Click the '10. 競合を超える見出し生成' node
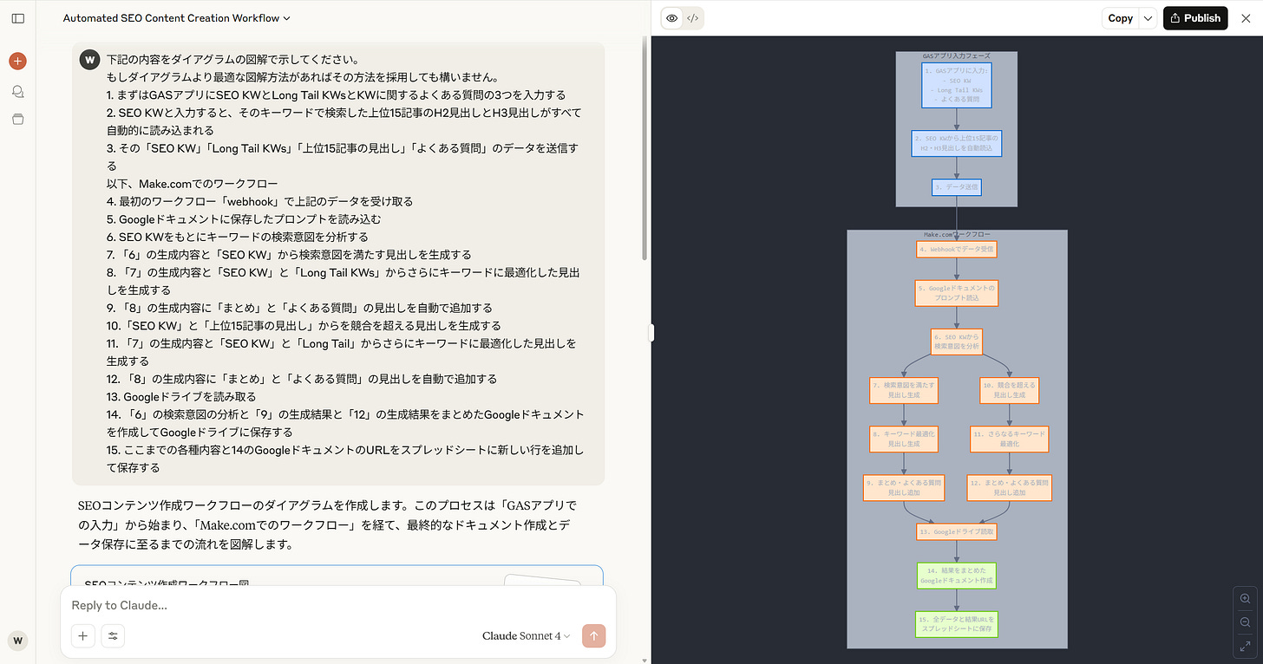1263x664 pixels. (1010, 390)
